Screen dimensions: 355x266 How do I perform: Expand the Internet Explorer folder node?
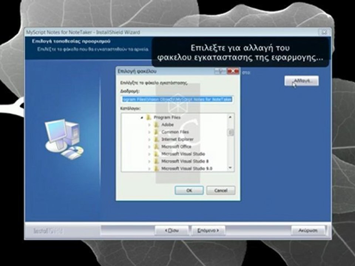tap(149, 140)
